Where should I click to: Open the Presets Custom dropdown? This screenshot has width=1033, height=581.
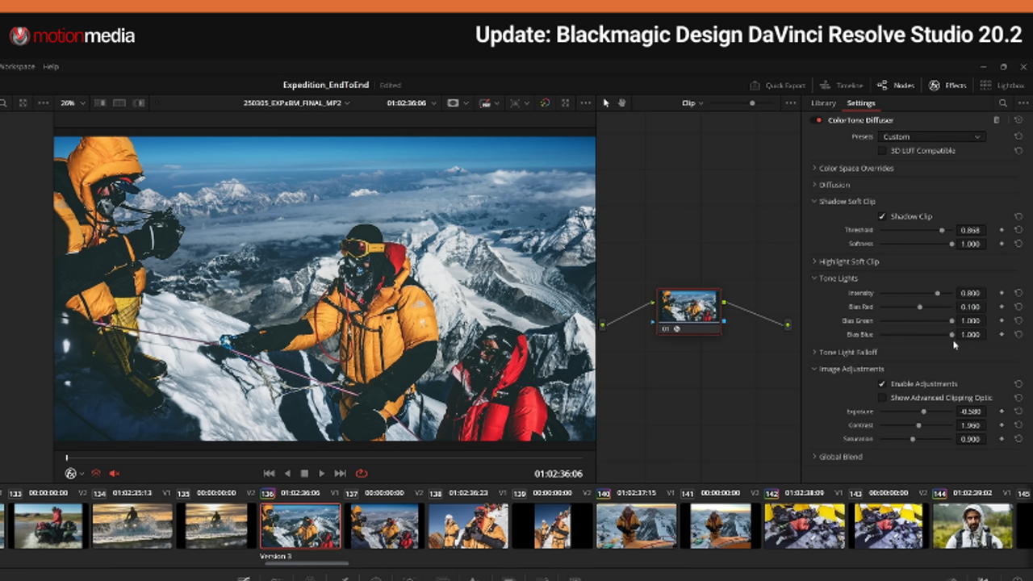931,136
